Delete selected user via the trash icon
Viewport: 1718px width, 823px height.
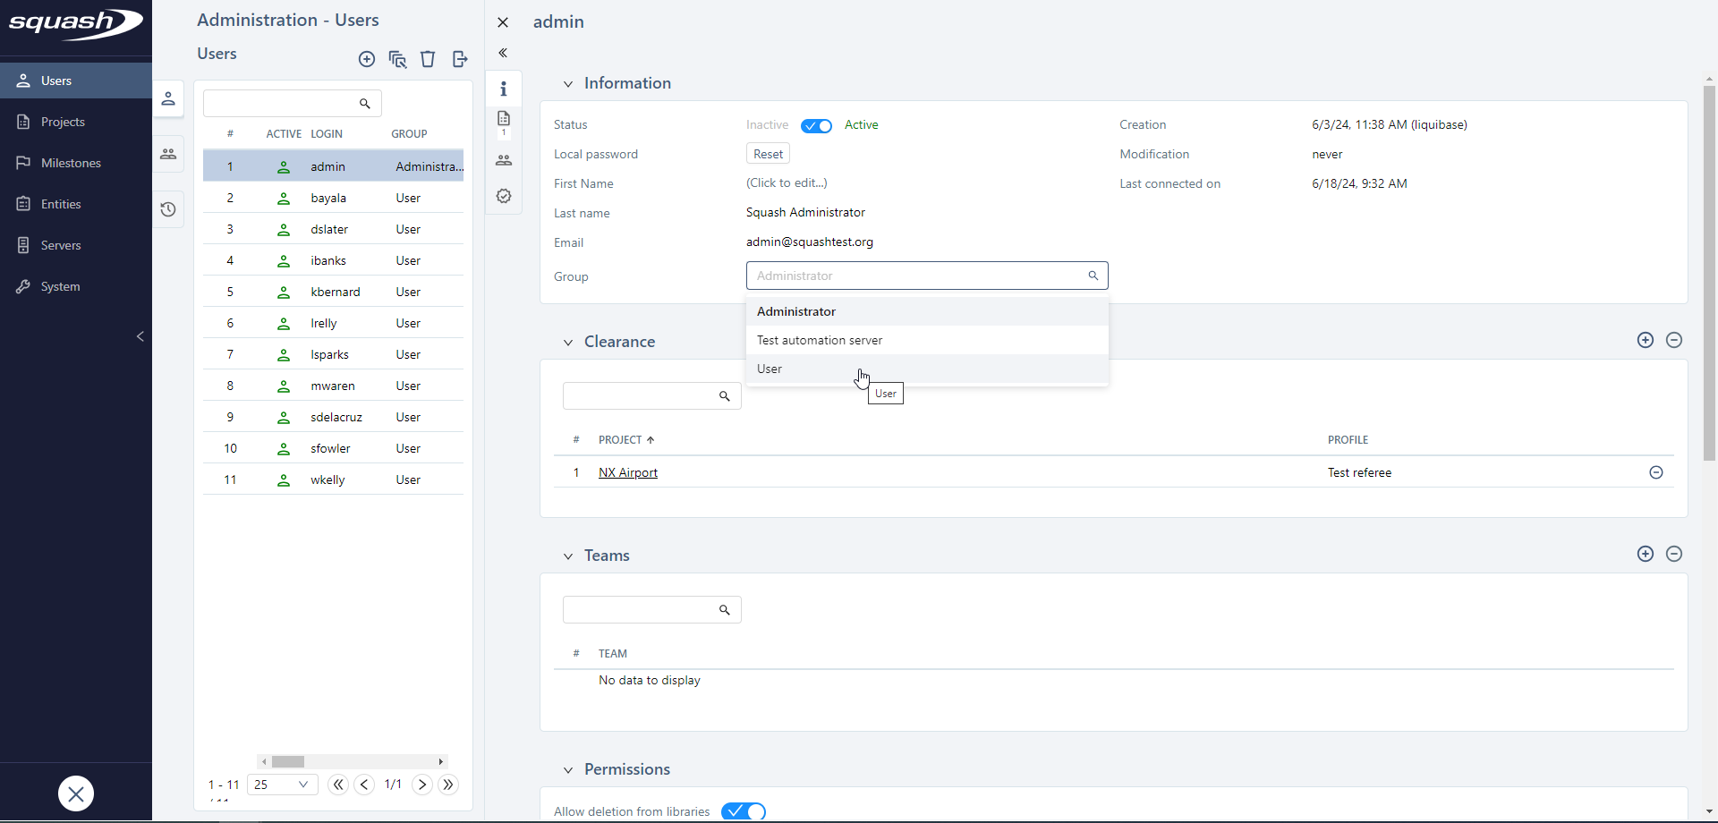428,59
